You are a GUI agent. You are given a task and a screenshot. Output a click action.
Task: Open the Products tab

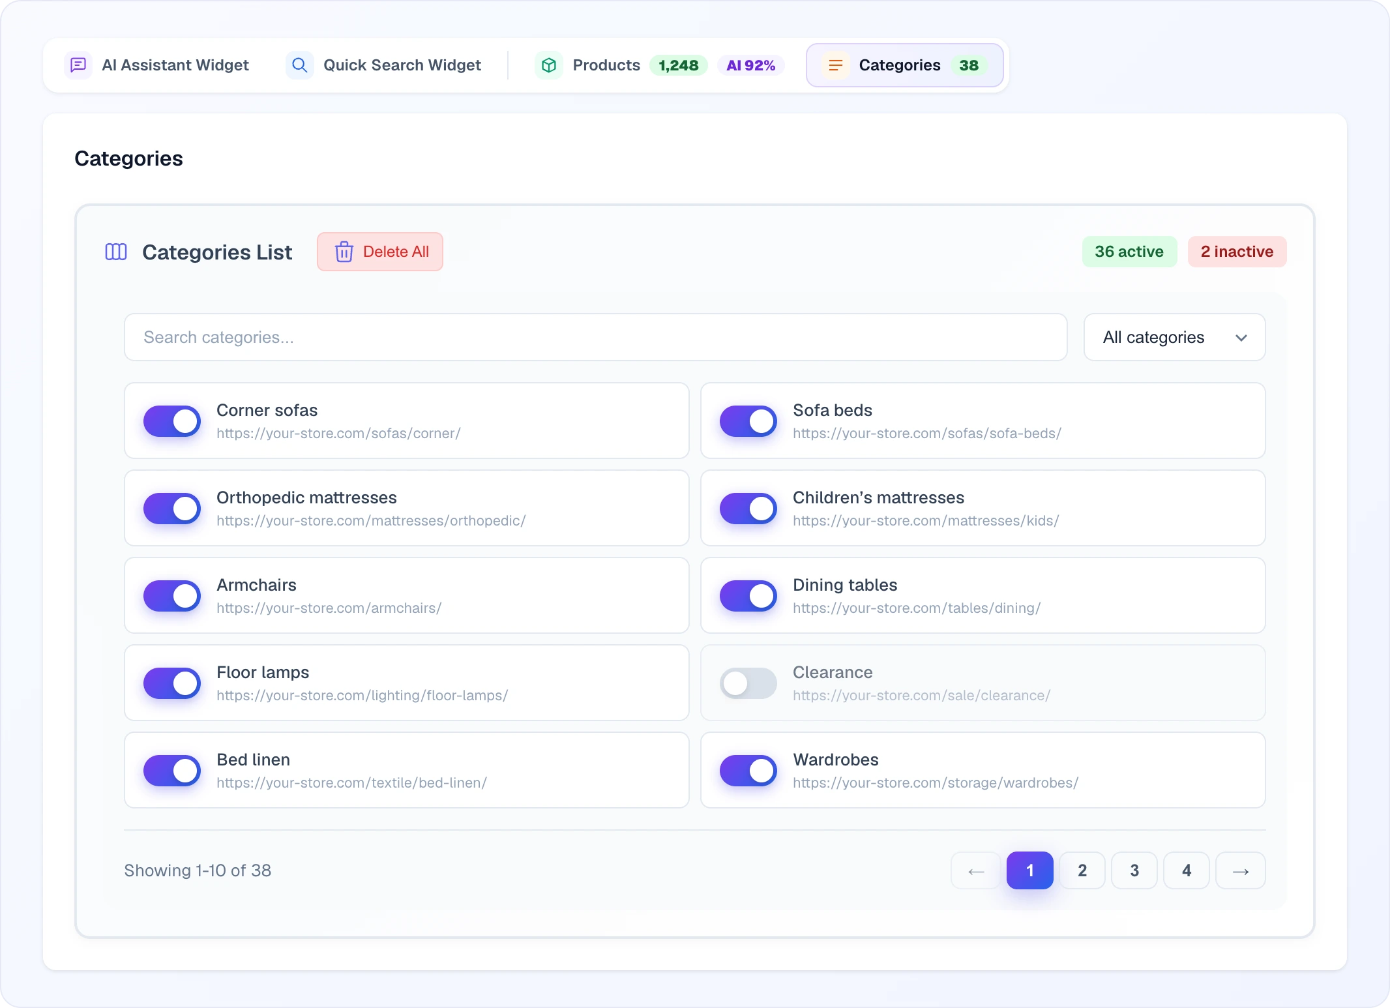pyautogui.click(x=660, y=65)
